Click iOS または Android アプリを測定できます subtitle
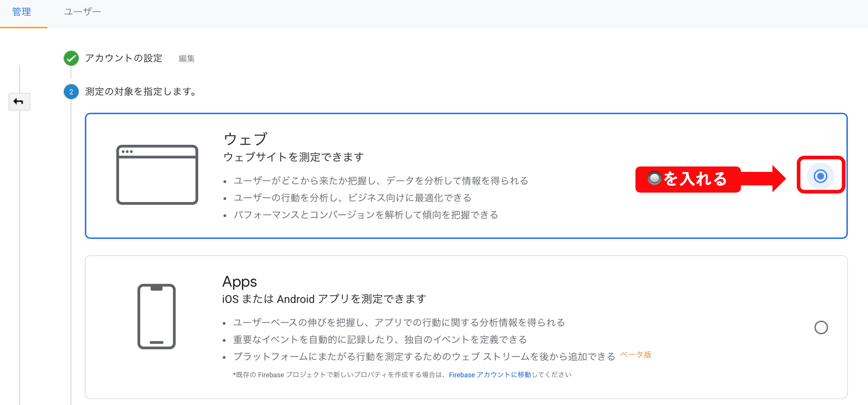The height and width of the screenshot is (405, 868). pos(324,299)
